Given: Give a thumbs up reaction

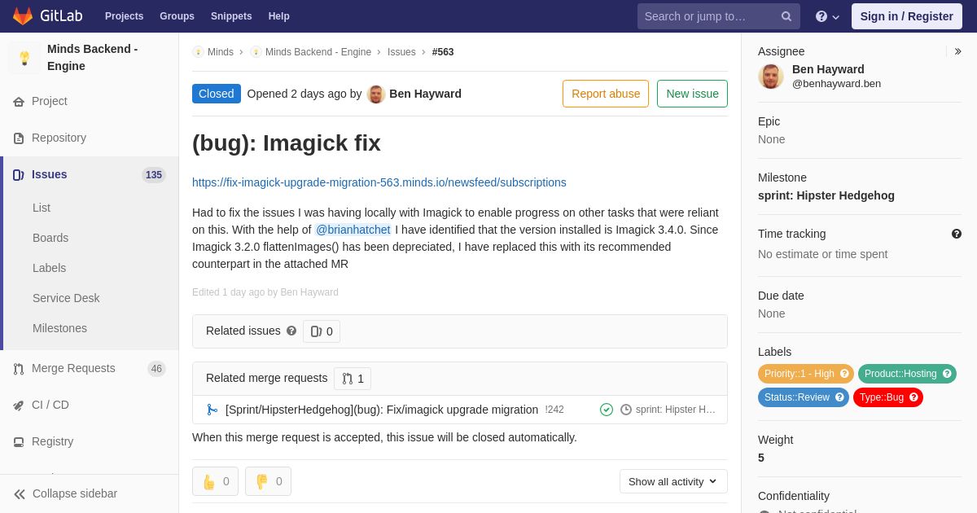Looking at the screenshot, I should click(215, 481).
